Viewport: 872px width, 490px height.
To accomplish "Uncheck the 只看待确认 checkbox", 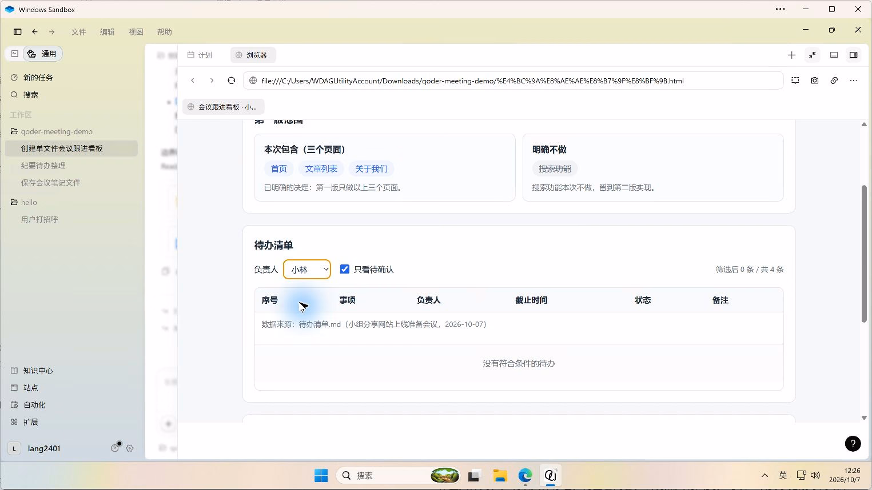I will click(345, 269).
